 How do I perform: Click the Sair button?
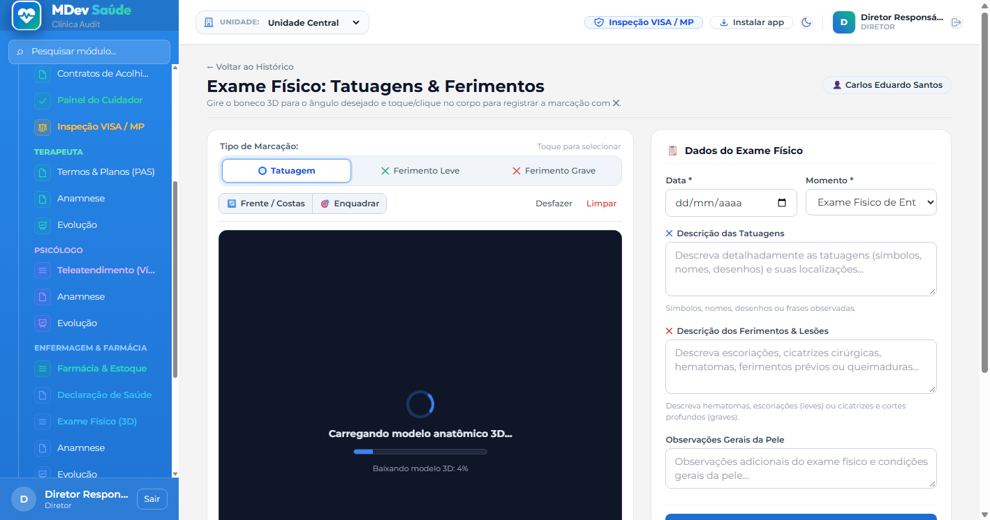(152, 499)
